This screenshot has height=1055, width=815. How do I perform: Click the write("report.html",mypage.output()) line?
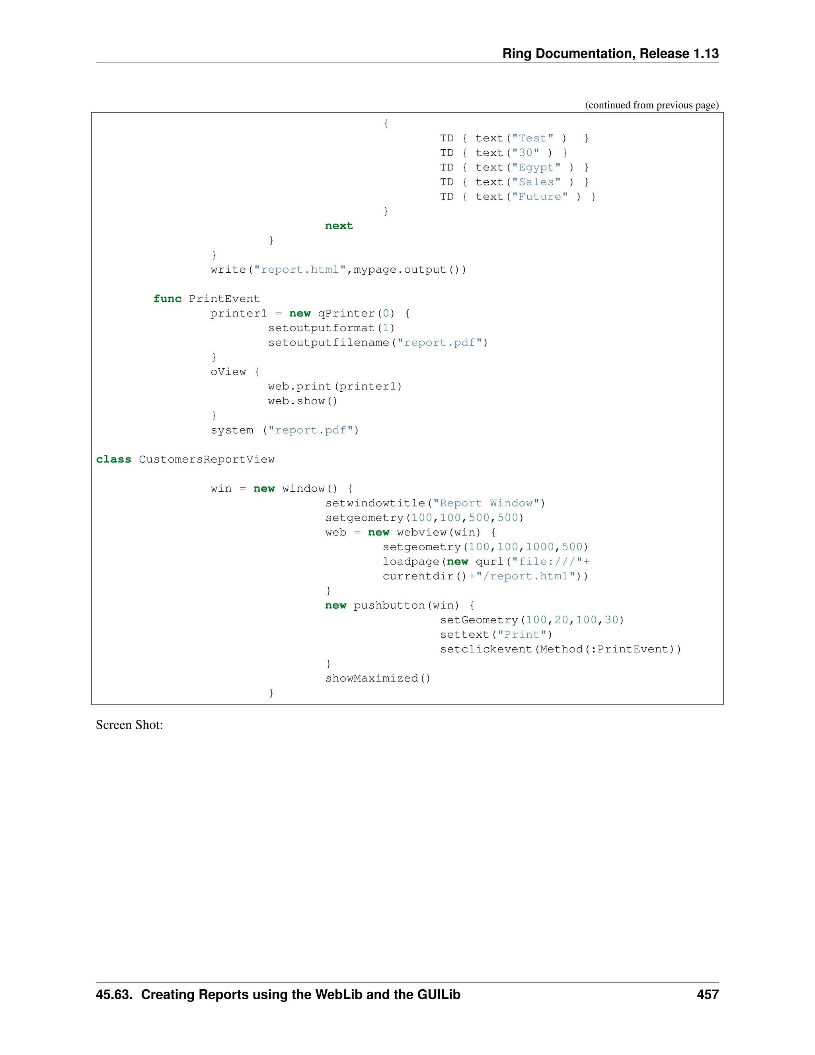point(339,270)
